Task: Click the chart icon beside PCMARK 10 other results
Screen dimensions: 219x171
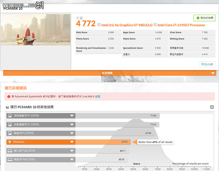Action: (x=7, y=107)
